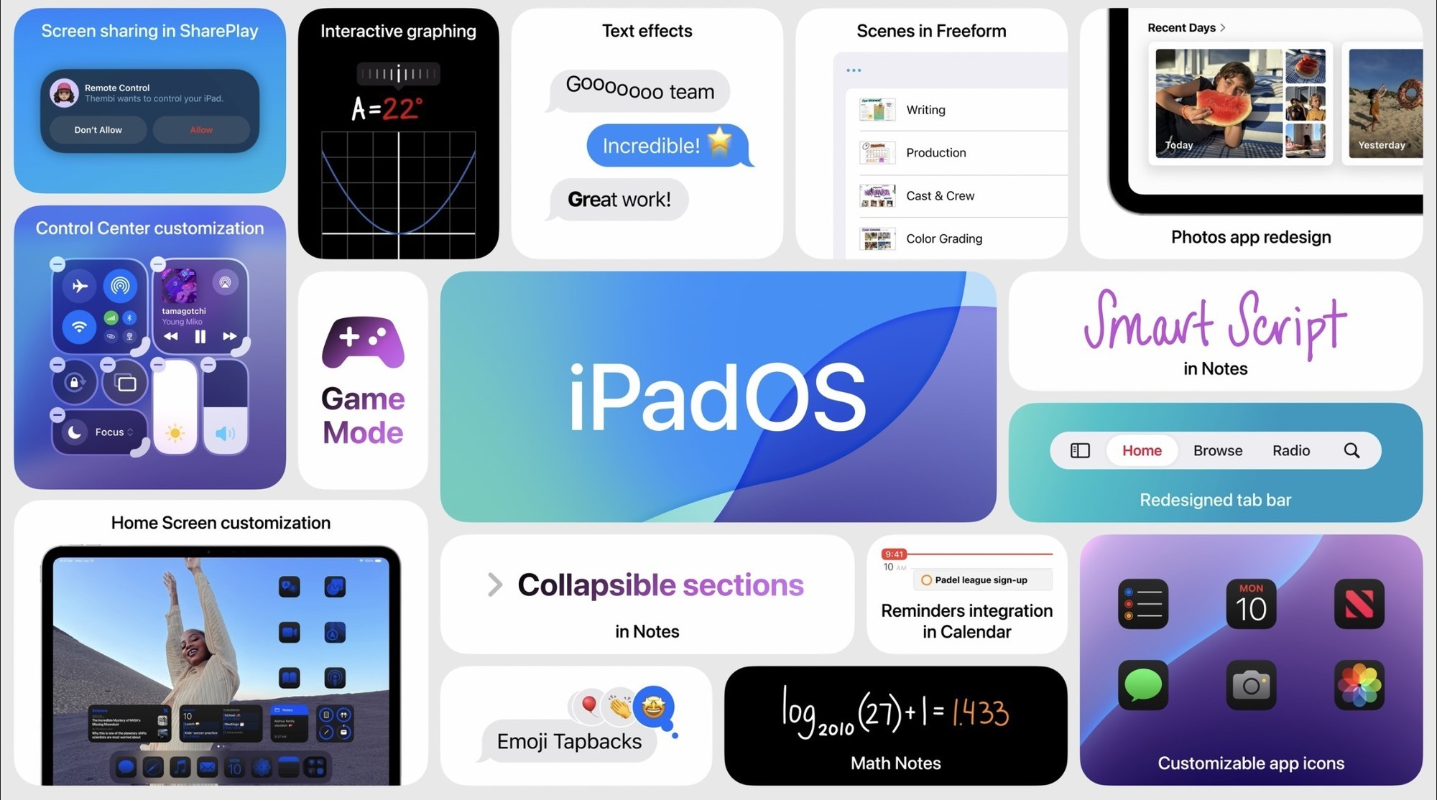
Task: Enable Reminders integration in Calendar toggle
Action: pyautogui.click(x=926, y=580)
